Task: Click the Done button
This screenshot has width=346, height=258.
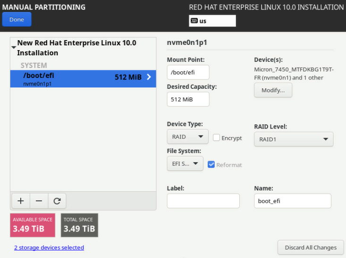Action: tap(17, 19)
